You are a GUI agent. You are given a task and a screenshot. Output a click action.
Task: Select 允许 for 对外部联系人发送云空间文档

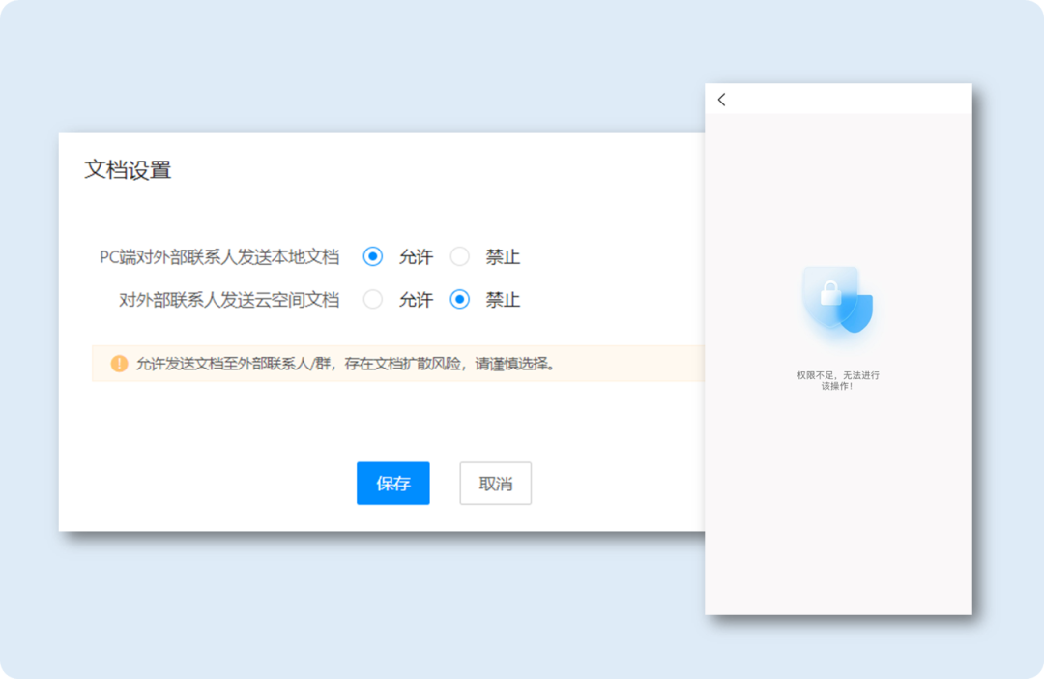(x=372, y=300)
